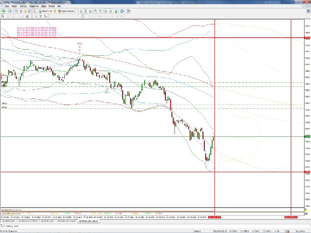Zoom out of the chart
311x233 pixels.
click(x=100, y=11)
